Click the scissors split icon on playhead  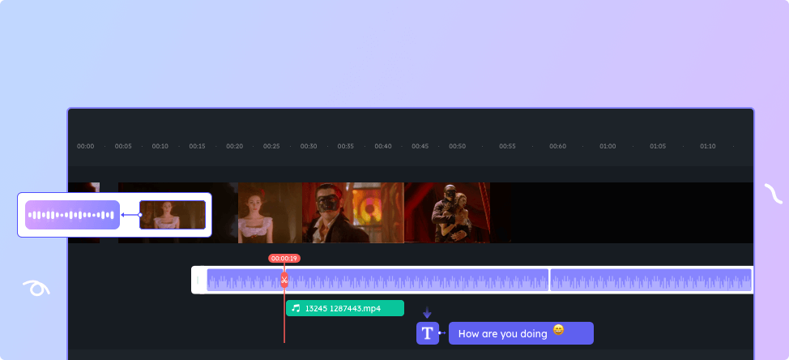tap(284, 281)
